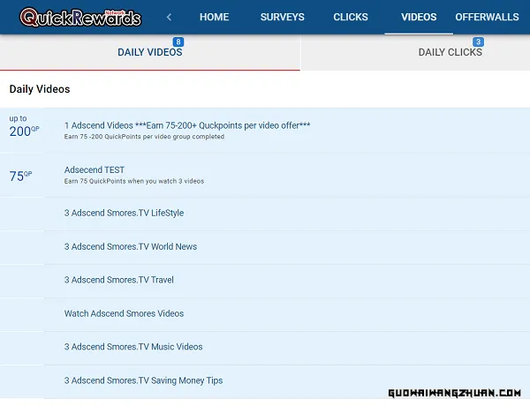Click the QuickRewards Network logo
The height and width of the screenshot is (406, 530).
(x=80, y=18)
